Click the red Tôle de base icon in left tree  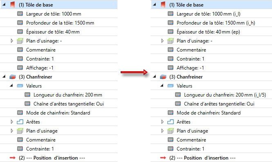13,4
